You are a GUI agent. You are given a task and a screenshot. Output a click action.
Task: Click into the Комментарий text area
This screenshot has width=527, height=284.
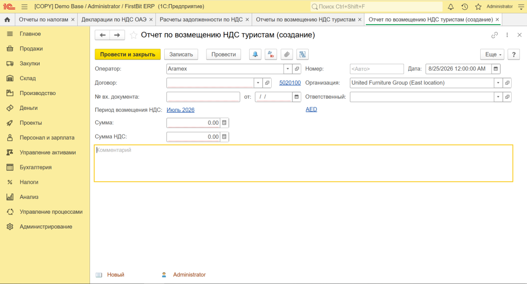click(x=304, y=163)
